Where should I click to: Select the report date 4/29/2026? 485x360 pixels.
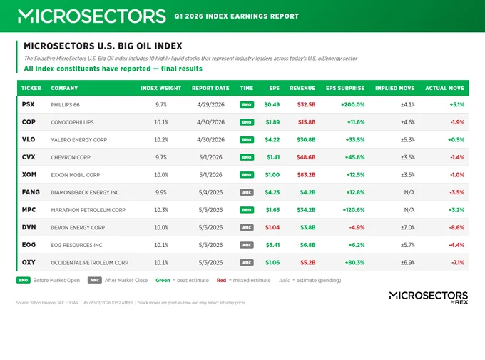(x=210, y=105)
